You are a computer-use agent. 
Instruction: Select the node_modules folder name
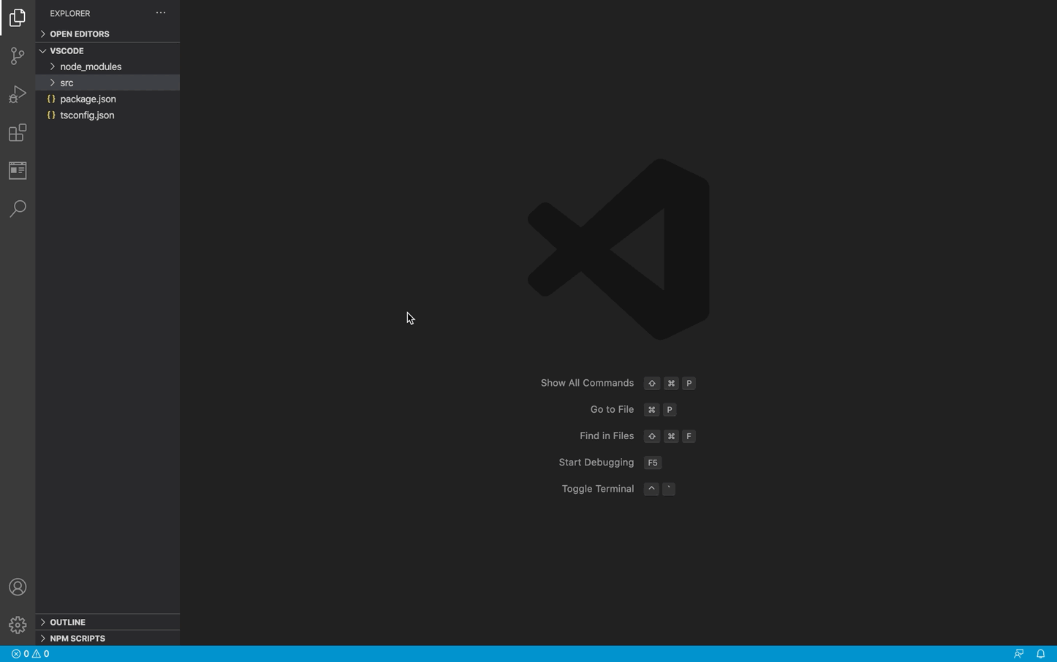pos(91,66)
